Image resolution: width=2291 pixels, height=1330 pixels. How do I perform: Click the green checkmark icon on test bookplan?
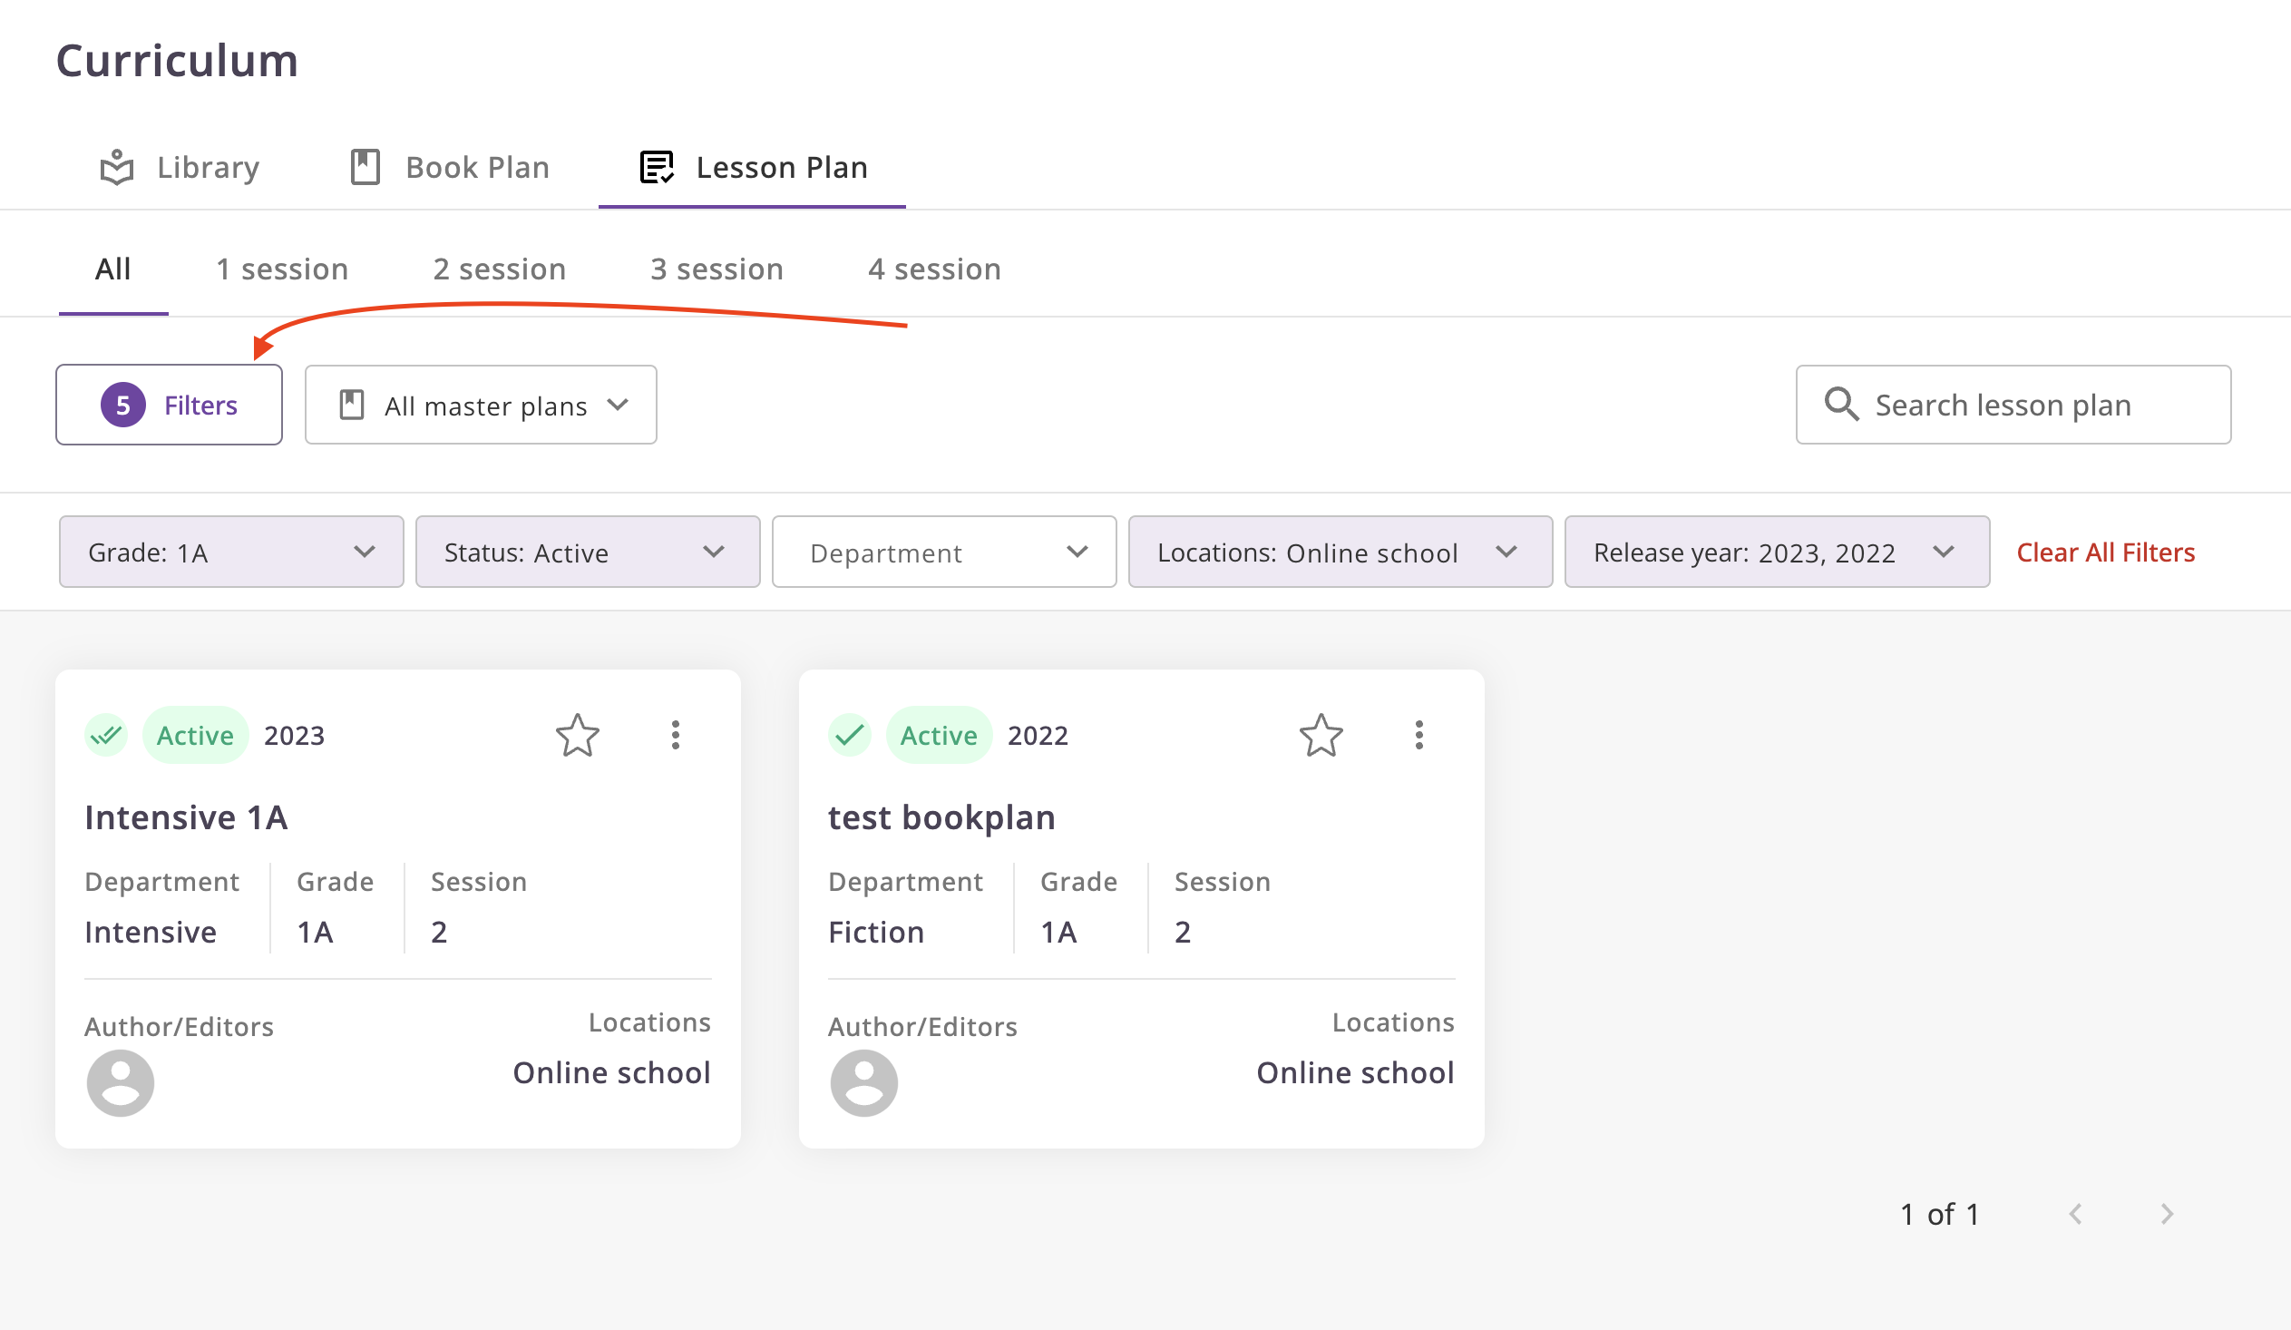click(x=849, y=735)
